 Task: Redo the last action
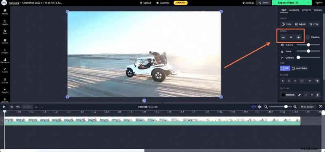point(42,107)
